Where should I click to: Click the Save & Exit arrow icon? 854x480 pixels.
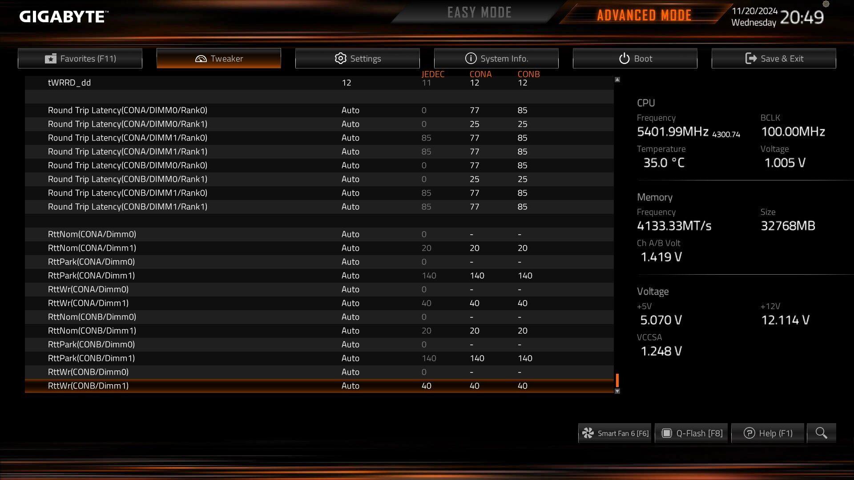tap(751, 58)
